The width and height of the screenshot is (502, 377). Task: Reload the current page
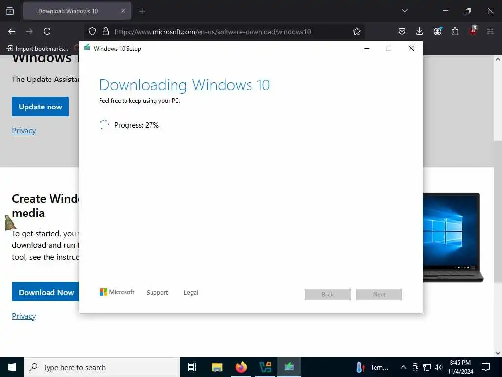point(47,31)
